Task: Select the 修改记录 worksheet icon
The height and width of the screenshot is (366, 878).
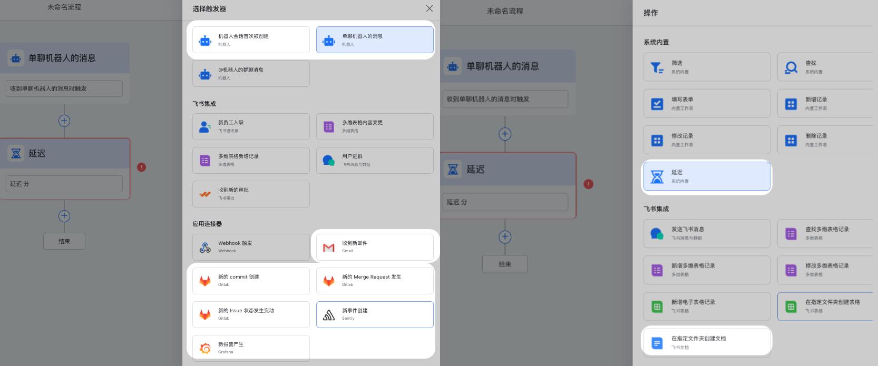Action: pyautogui.click(x=657, y=140)
